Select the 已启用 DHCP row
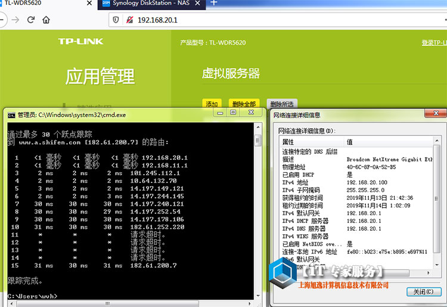This screenshot has height=307, width=447. pyautogui.click(x=356, y=175)
